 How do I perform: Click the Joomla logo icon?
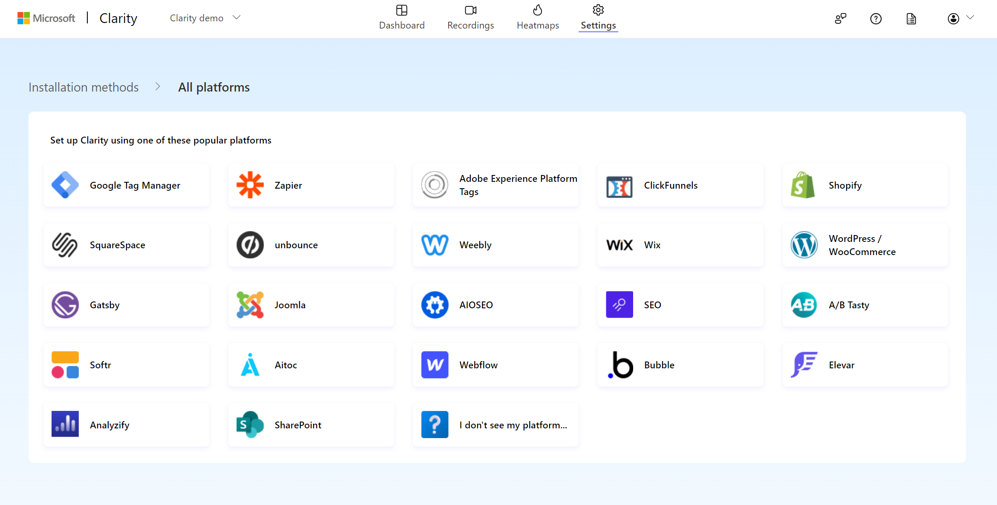250,305
